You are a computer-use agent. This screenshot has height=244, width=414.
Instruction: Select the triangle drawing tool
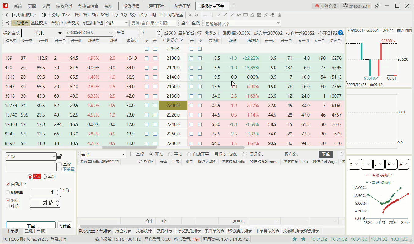coord(252,15)
